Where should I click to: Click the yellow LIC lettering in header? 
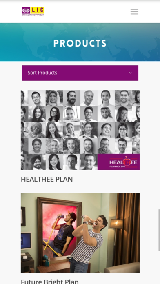coord(37,10)
